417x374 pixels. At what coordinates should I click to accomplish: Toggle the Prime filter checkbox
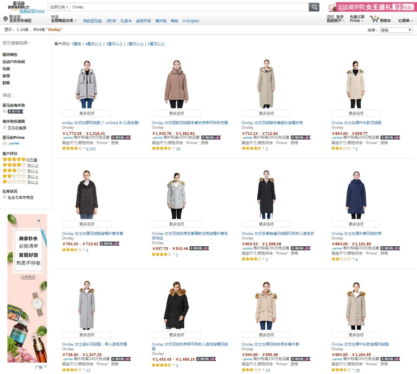tap(5, 143)
